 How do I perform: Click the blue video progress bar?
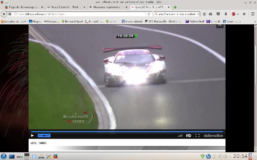tap(127, 132)
